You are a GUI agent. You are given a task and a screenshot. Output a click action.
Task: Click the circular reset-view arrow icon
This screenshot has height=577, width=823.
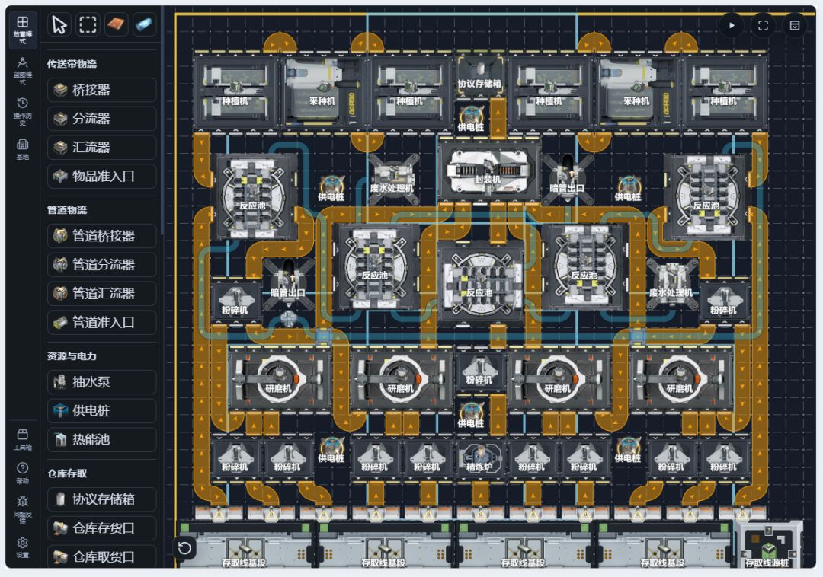pos(184,548)
